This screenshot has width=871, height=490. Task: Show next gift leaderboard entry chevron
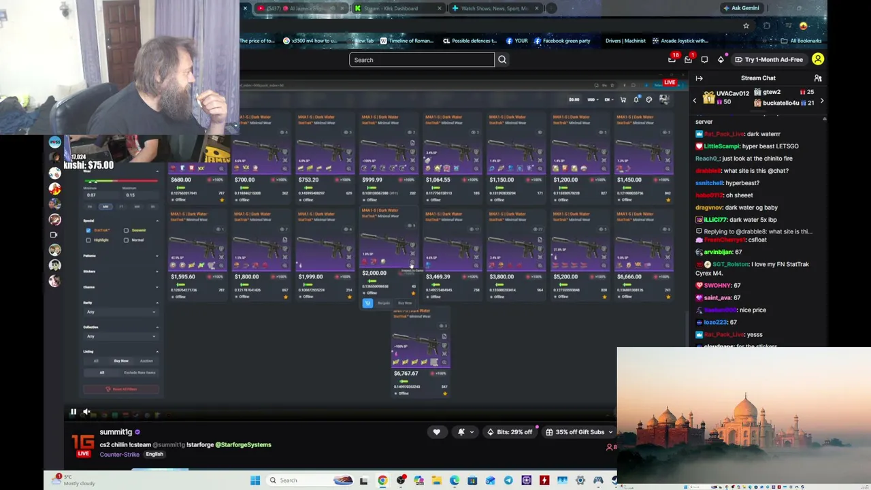[821, 101]
